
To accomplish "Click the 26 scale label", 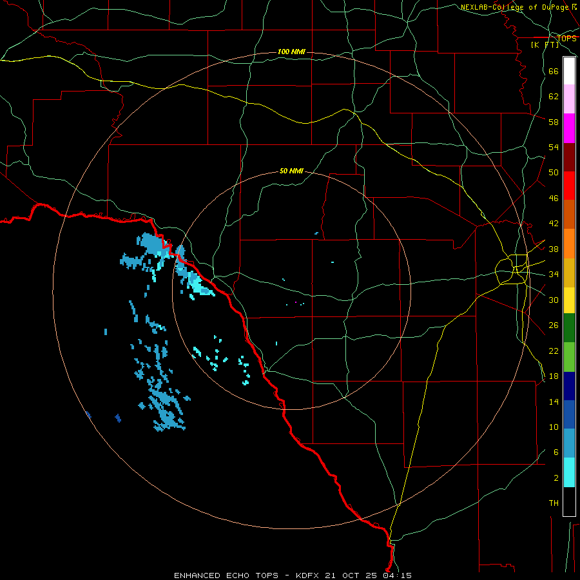I will pyautogui.click(x=554, y=325).
